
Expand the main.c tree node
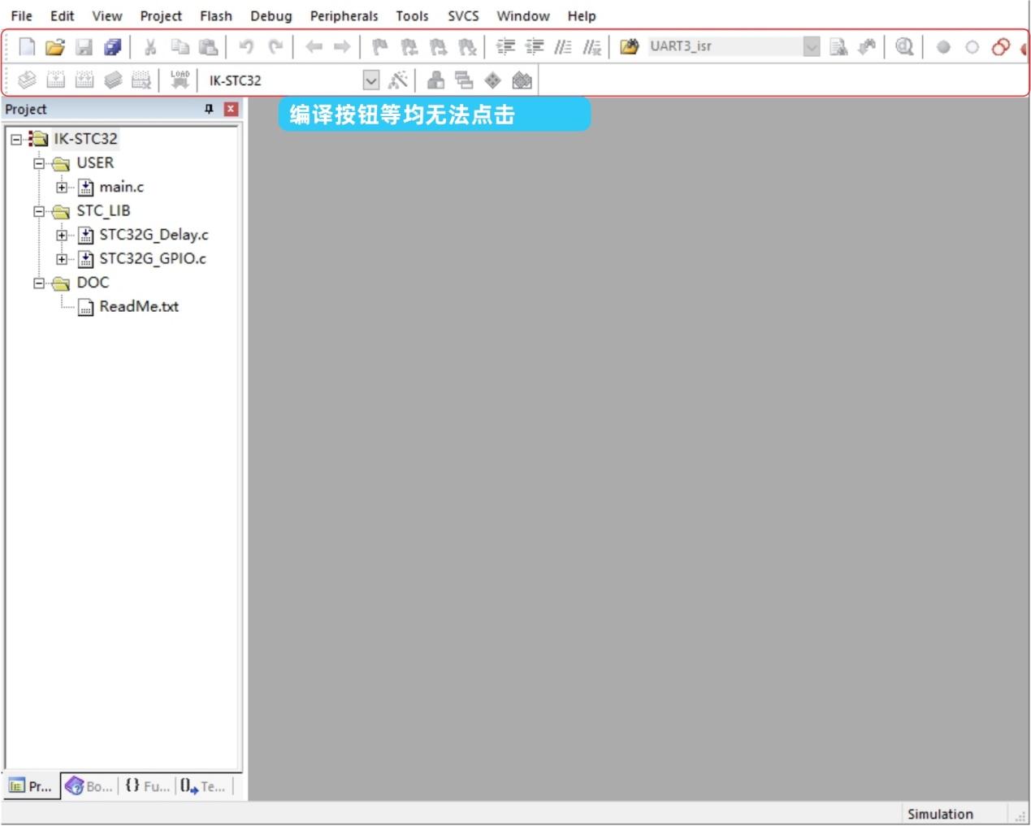63,187
